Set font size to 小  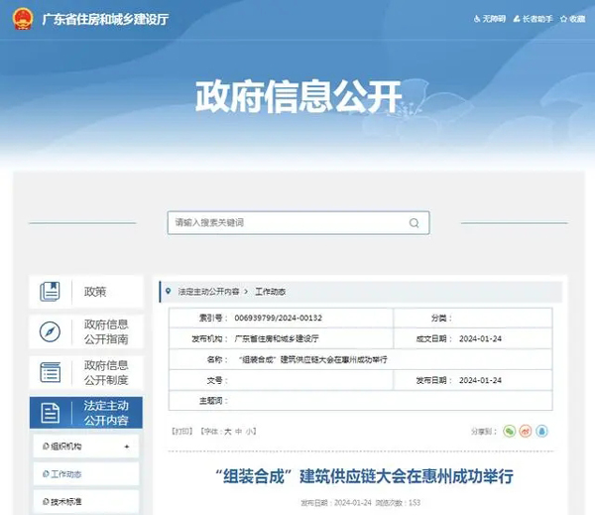[x=249, y=432]
